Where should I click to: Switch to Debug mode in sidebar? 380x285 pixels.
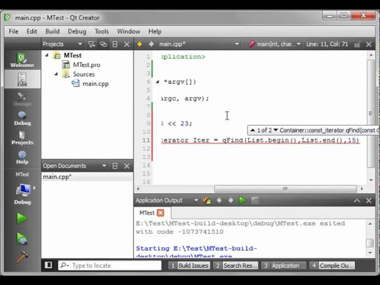coord(23,118)
